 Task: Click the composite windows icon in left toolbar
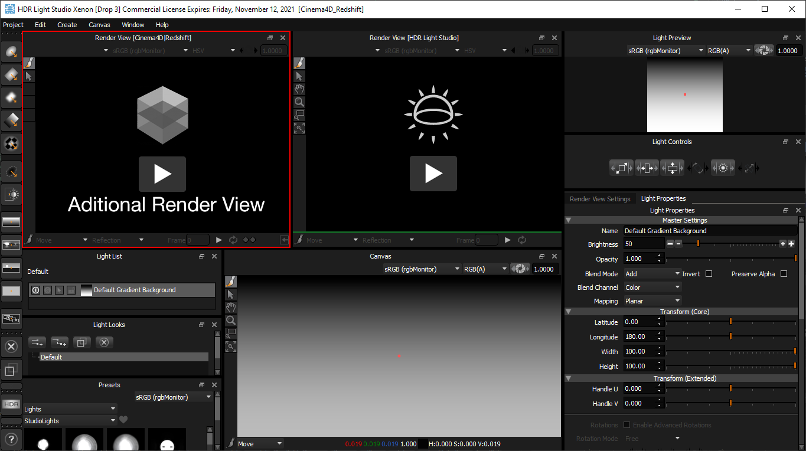pos(11,319)
